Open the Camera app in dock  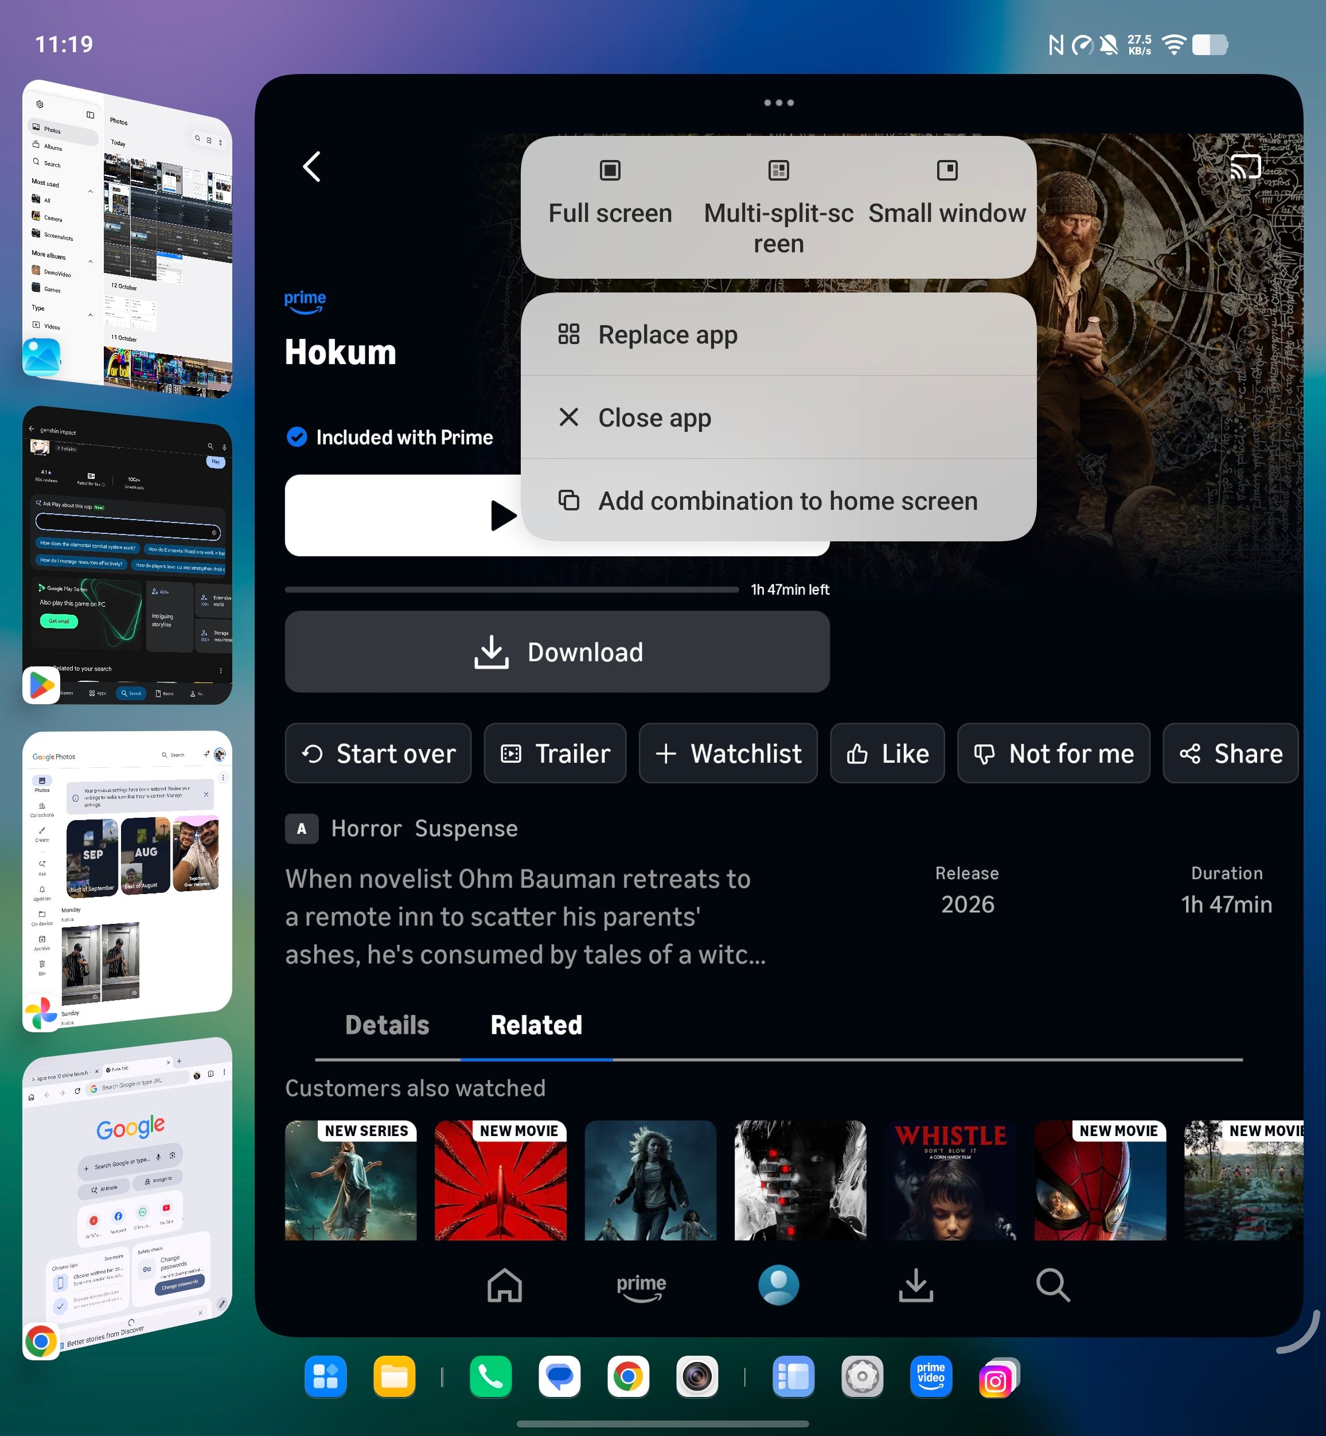(697, 1376)
